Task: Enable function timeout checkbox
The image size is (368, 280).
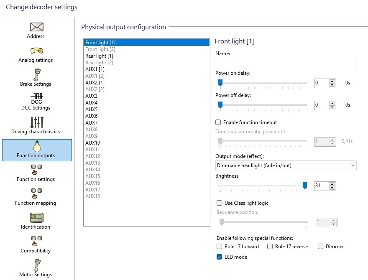Action: 218,122
